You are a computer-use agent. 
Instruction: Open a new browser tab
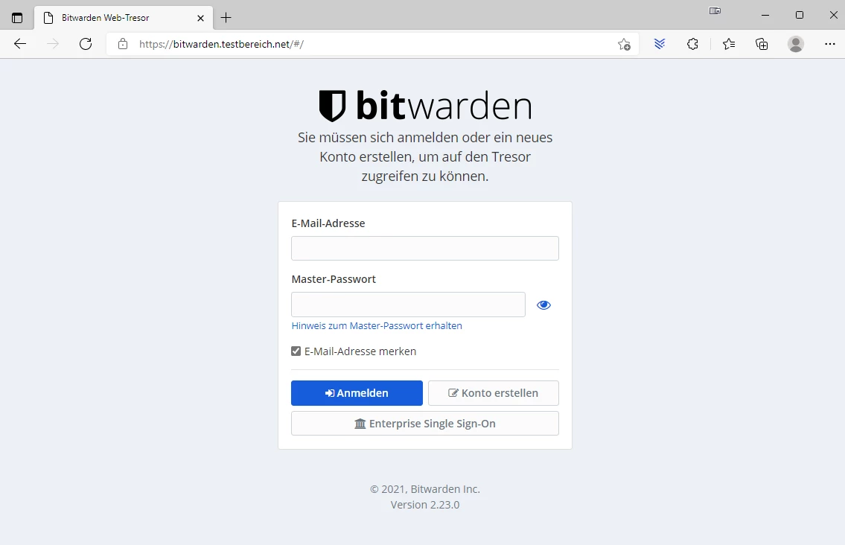226,18
